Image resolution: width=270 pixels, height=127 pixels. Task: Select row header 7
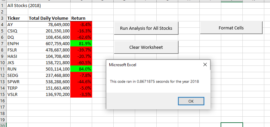tap(3, 44)
